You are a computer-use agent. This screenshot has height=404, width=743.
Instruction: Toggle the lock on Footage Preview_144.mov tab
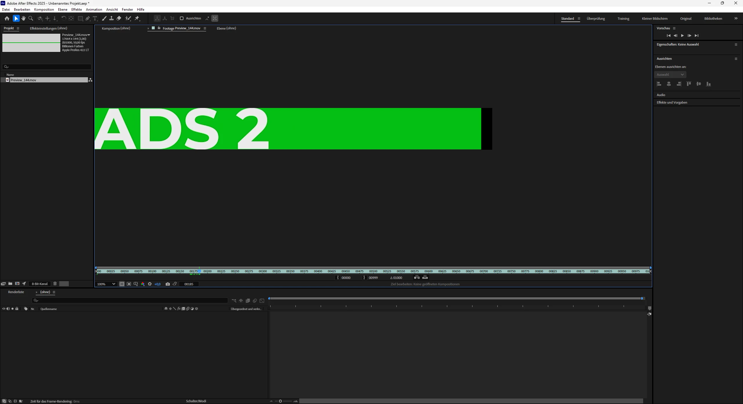pos(159,28)
